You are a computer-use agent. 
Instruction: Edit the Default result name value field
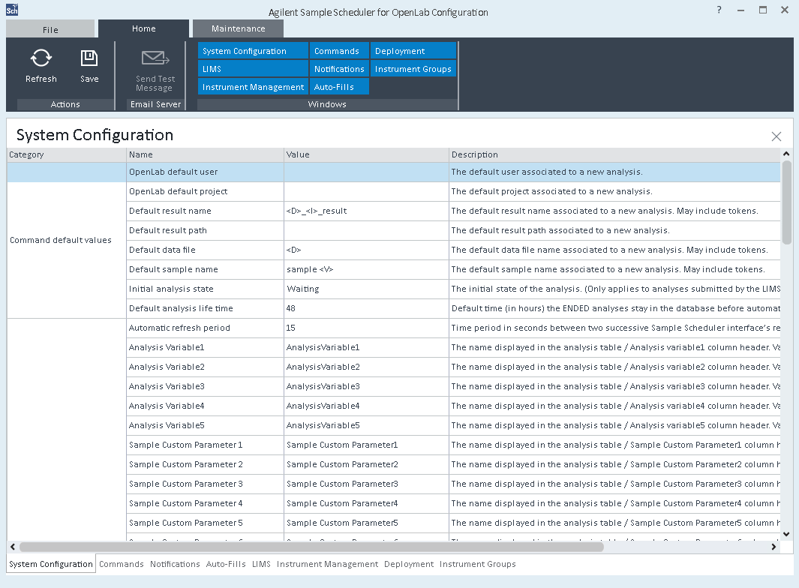(366, 211)
